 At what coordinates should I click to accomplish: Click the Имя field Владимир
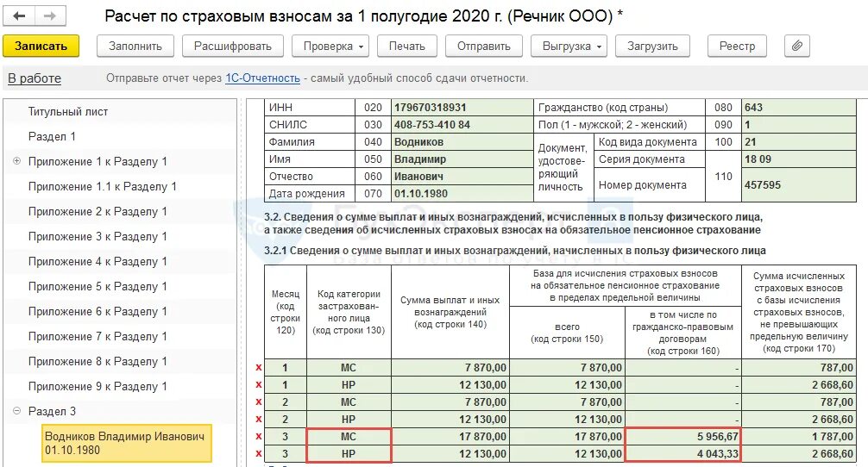[x=462, y=159]
